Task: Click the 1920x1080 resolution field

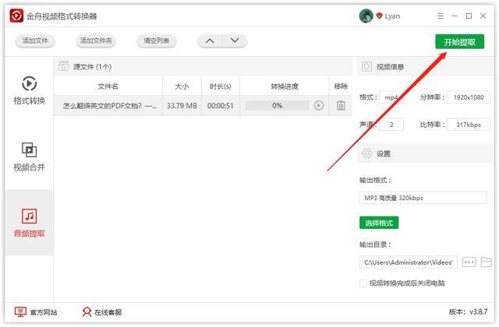Action: click(x=469, y=97)
